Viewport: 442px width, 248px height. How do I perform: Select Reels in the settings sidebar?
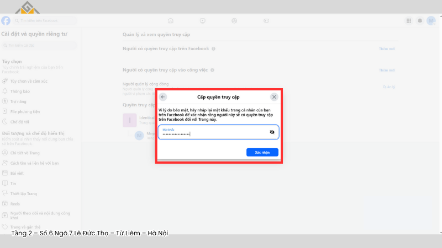click(16, 203)
